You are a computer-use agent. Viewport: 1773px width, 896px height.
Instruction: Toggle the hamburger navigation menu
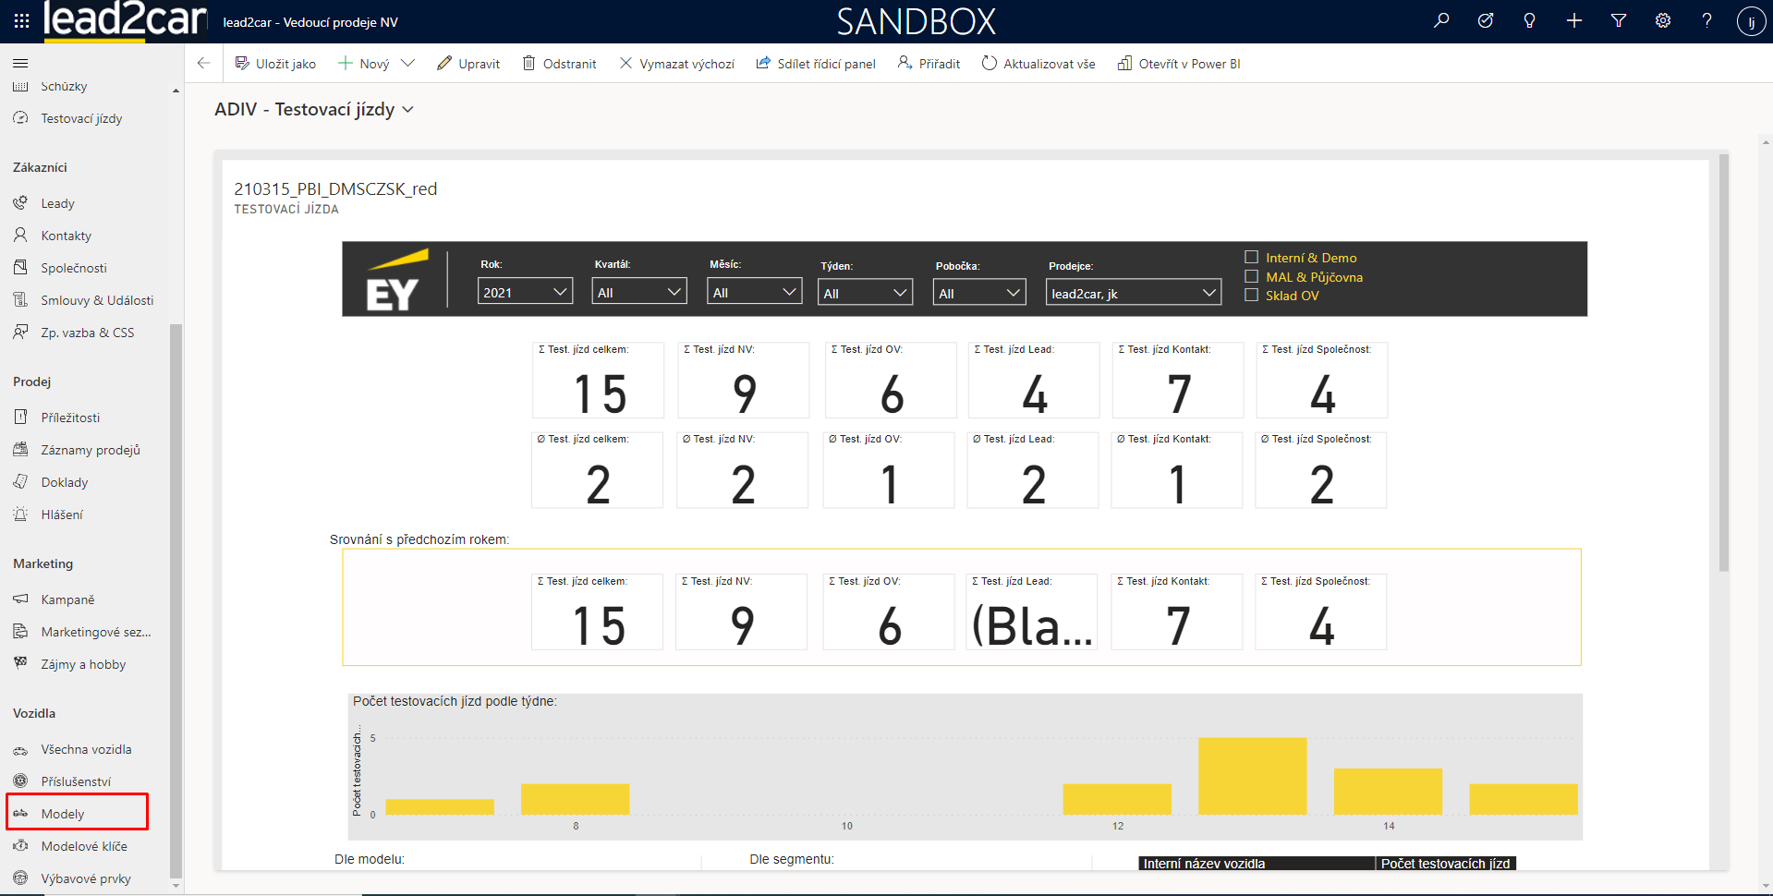[x=20, y=63]
